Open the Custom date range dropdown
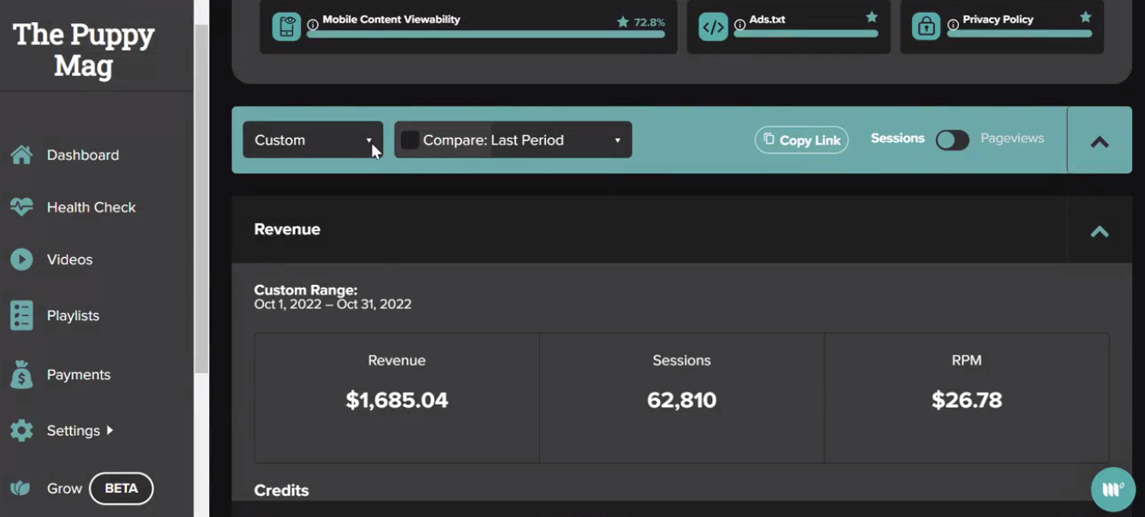The width and height of the screenshot is (1145, 517). (x=313, y=140)
